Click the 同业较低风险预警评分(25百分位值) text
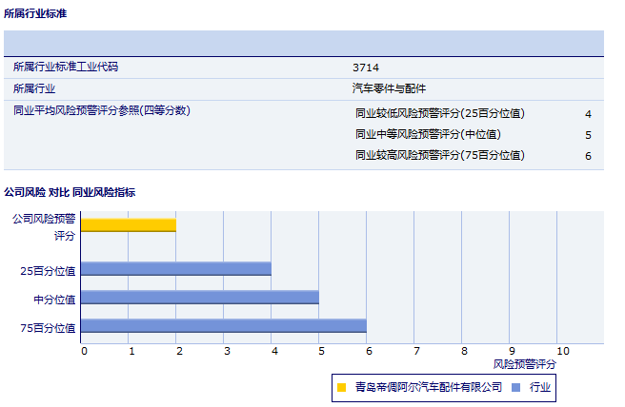The image size is (625, 407). (439, 113)
